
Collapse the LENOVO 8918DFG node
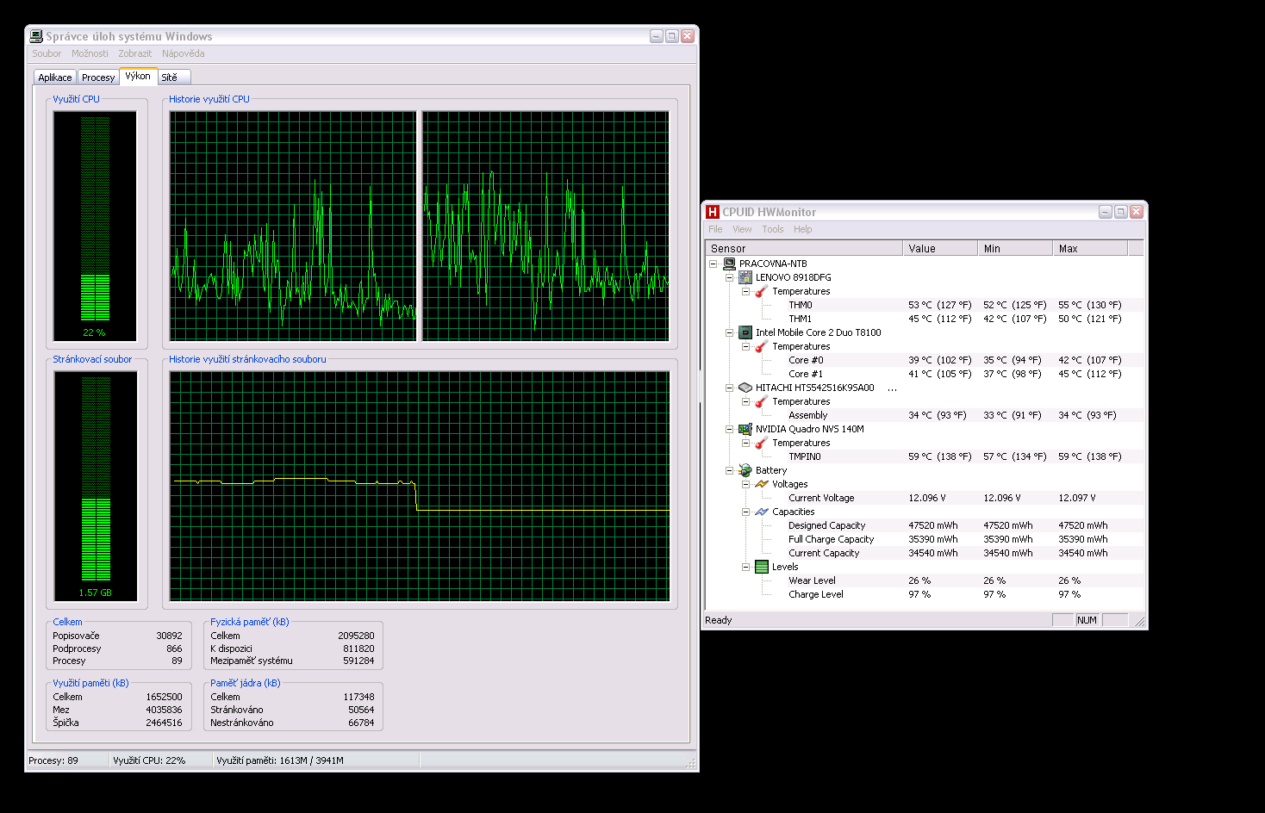(x=729, y=277)
